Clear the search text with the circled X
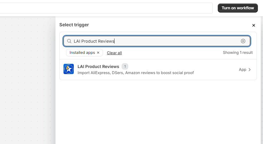Image resolution: width=263 pixels, height=144 pixels. [243, 41]
